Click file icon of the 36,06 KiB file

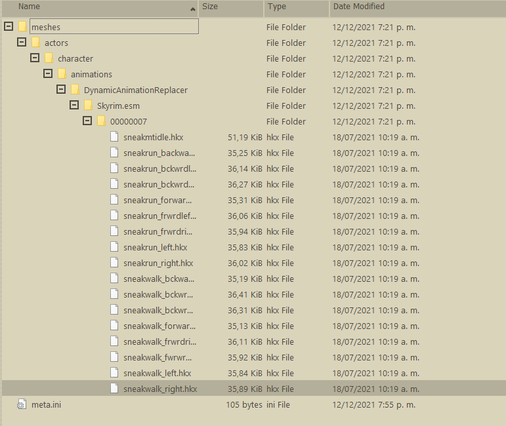[x=114, y=215]
